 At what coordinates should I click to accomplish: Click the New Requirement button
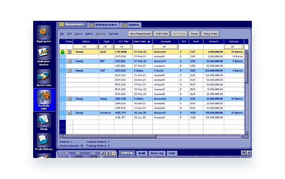[x=140, y=34]
